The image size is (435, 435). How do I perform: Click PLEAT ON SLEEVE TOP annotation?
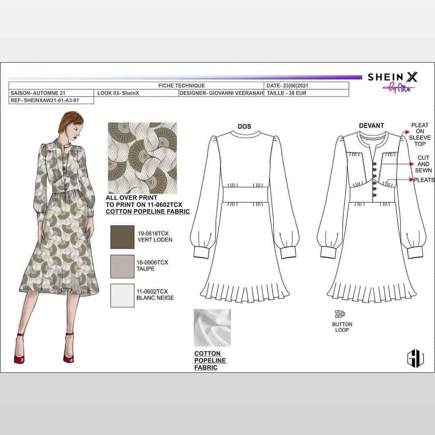click(x=420, y=135)
